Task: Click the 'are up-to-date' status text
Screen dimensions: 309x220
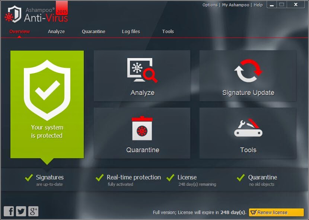Action: [49, 184]
